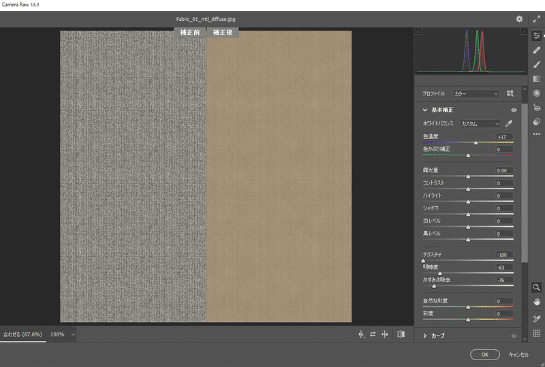Click the 色かぶり補正 slider handle
Viewport: 545px width, 367px height.
pos(468,155)
